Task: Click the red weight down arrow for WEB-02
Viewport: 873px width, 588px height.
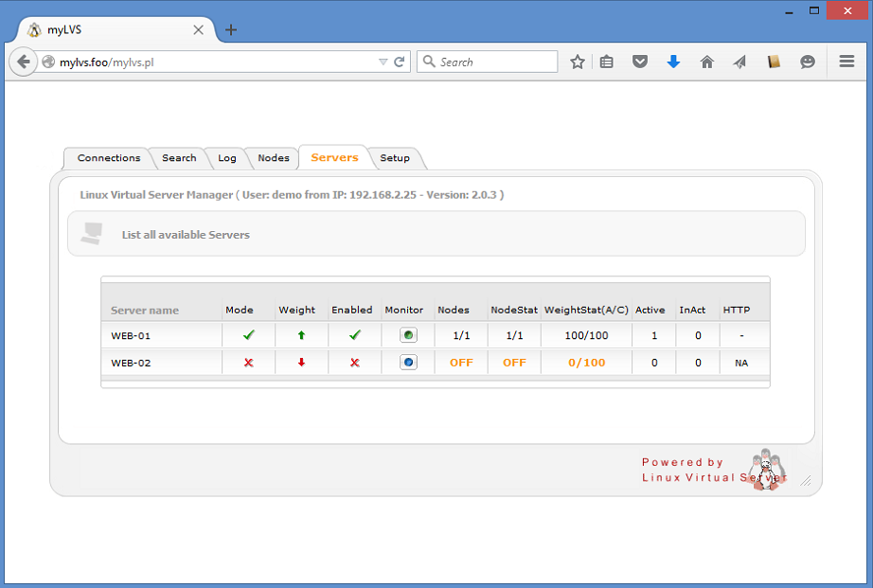Action: click(301, 363)
